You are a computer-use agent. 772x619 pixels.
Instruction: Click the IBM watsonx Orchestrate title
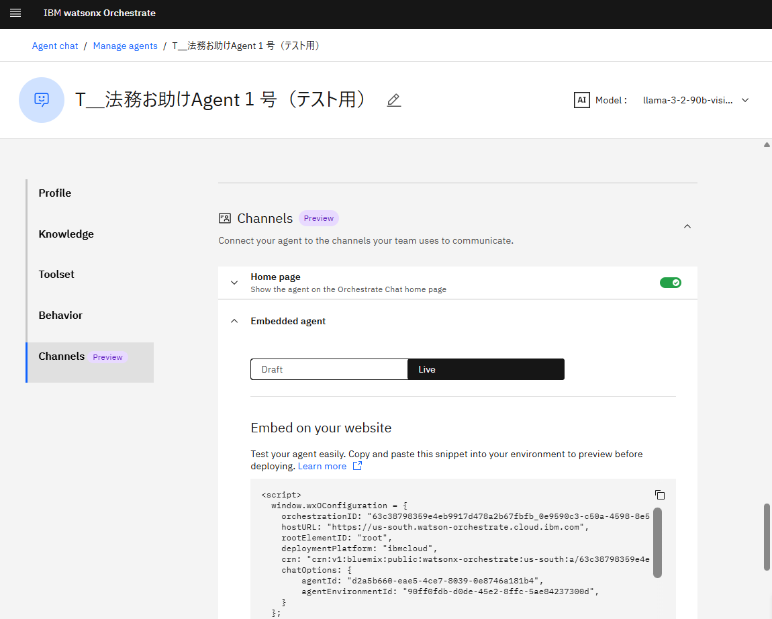(99, 13)
